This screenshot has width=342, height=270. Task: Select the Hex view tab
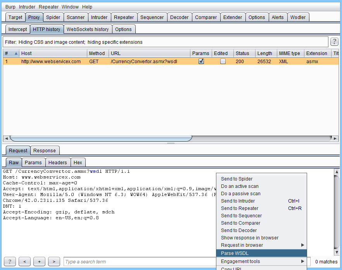pos(78,163)
